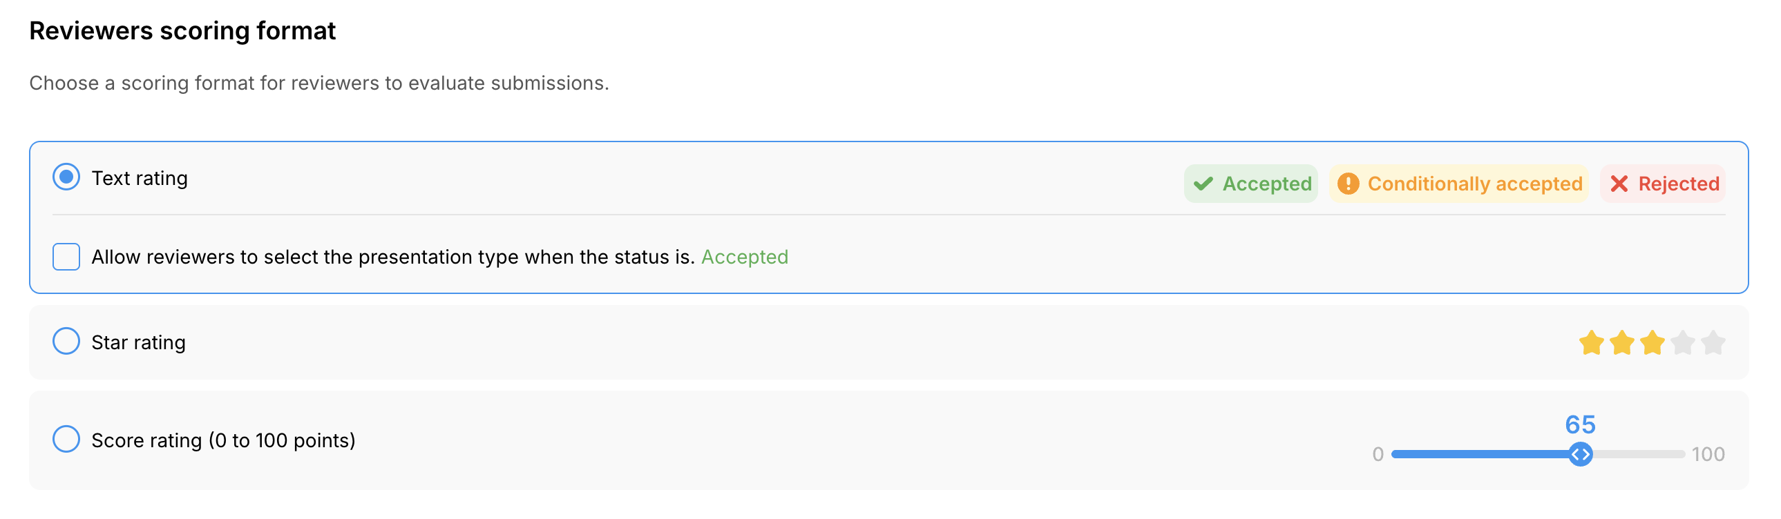Click the Star rating option label
This screenshot has width=1781, height=519.
point(138,343)
